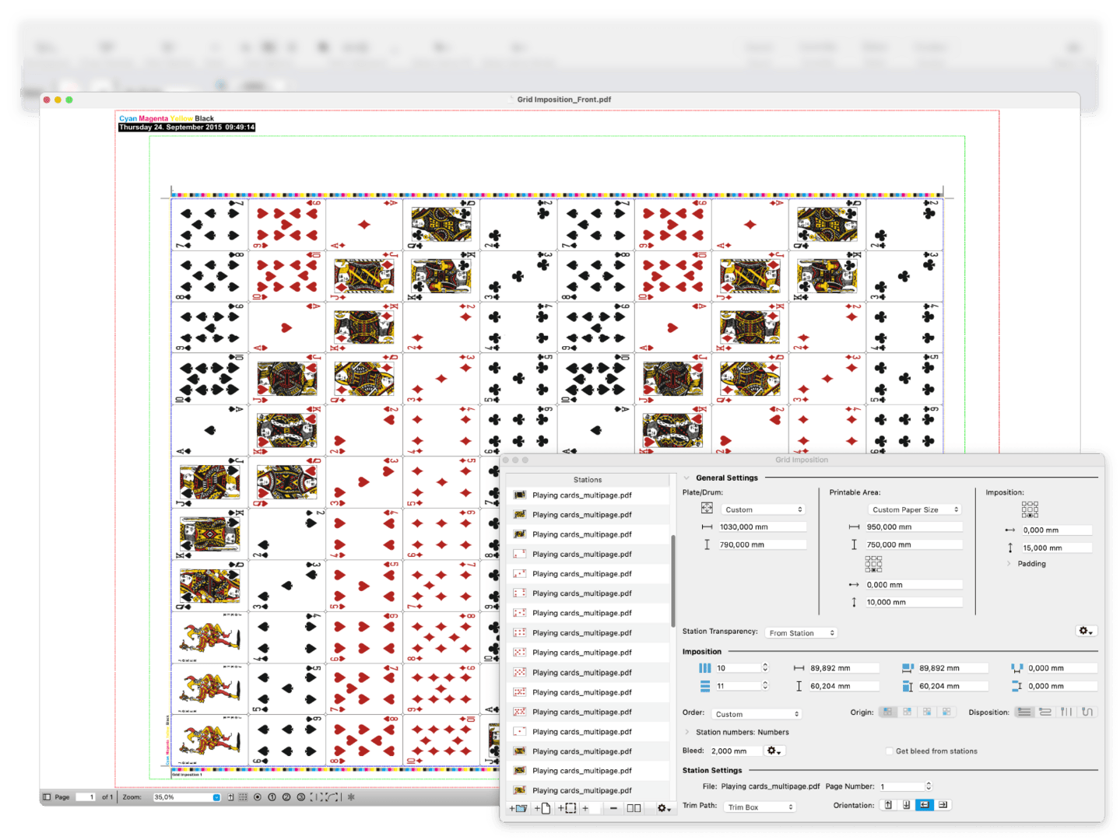Enable Get bleed from stations
Screen dimensions: 1120x840
(889, 751)
